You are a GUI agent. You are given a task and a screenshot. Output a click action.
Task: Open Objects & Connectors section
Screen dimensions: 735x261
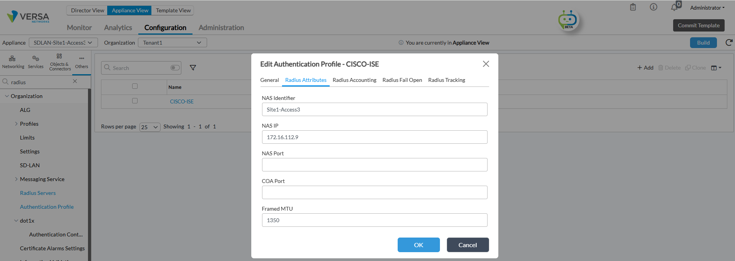click(x=60, y=62)
